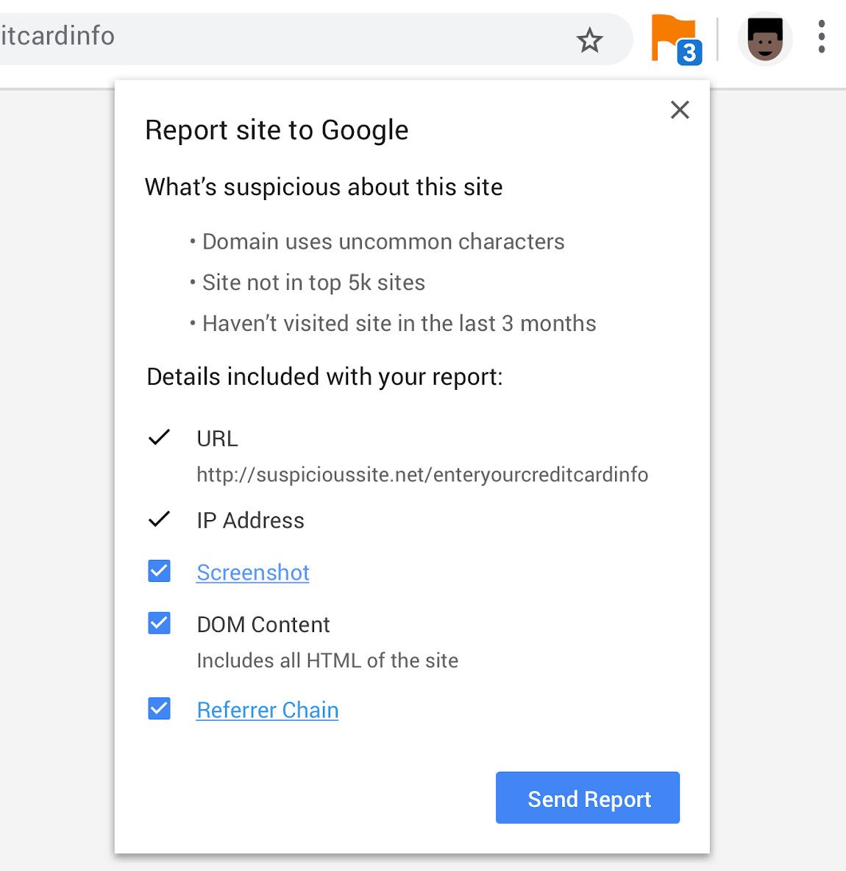
Task: Open the Screenshot preview link
Action: coord(253,572)
